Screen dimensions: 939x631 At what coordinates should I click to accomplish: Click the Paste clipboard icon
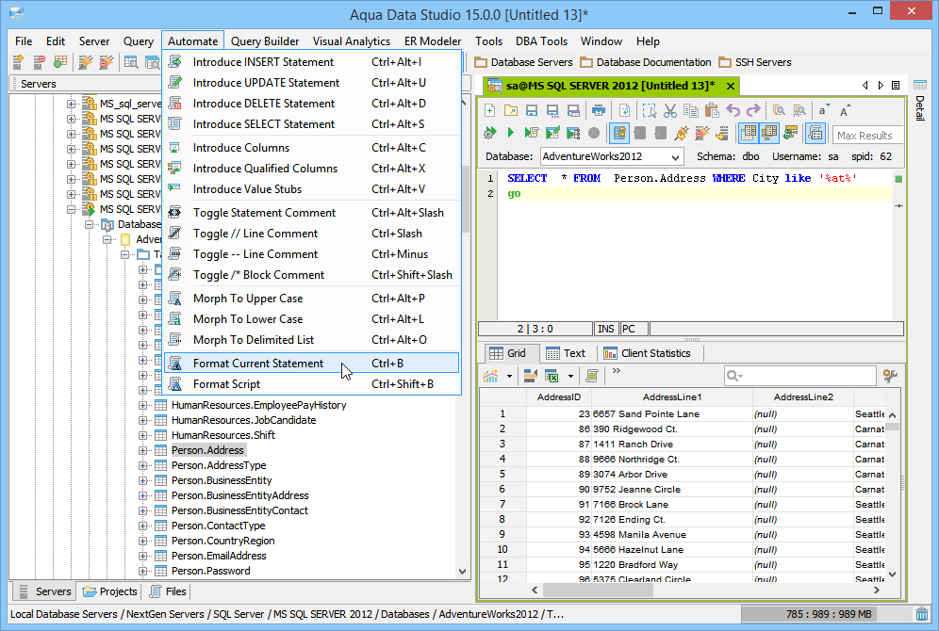(712, 110)
